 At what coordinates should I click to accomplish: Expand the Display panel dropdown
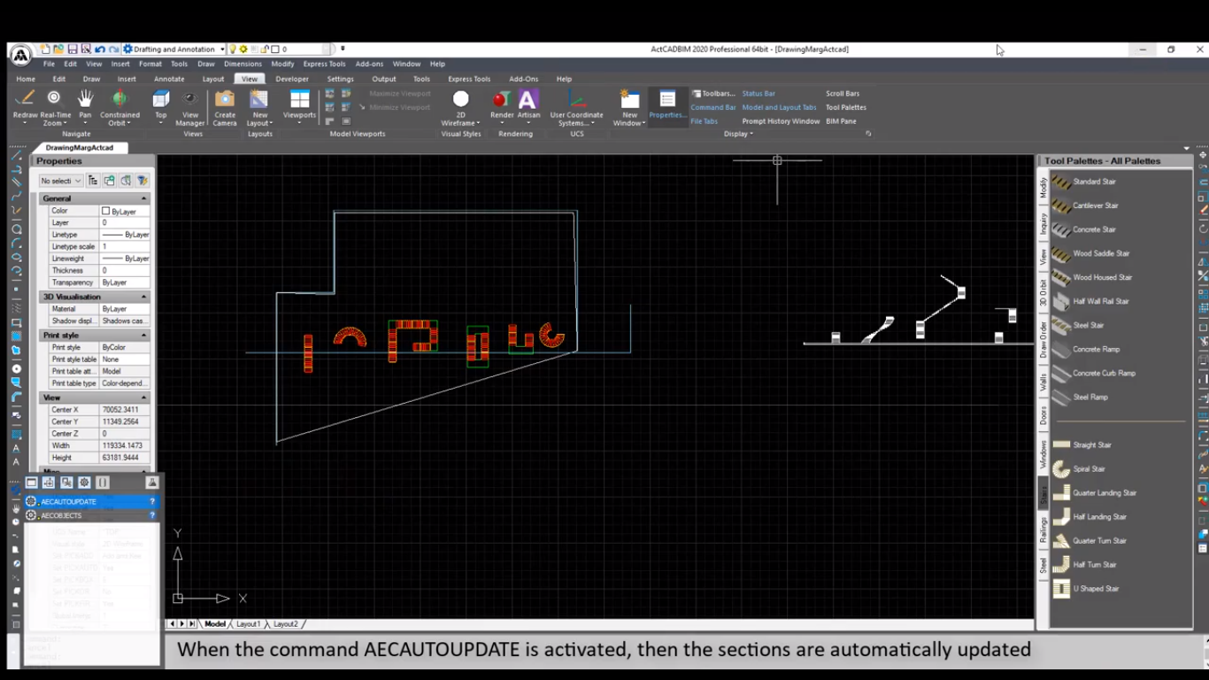[x=738, y=134]
